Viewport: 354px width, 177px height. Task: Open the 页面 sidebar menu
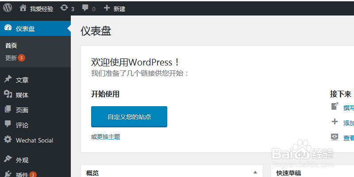point(22,110)
